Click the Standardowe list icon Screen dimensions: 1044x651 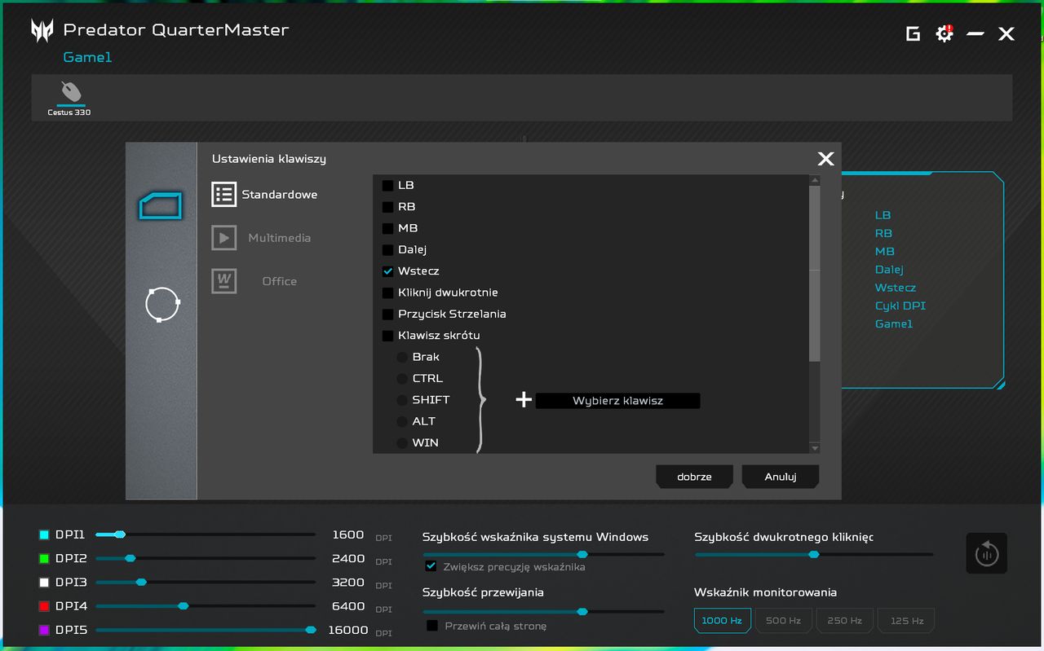tap(223, 194)
